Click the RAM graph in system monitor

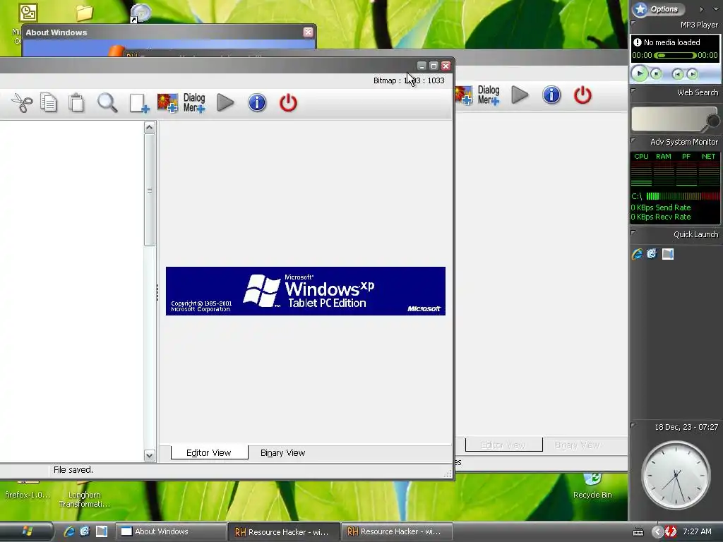[x=664, y=174]
